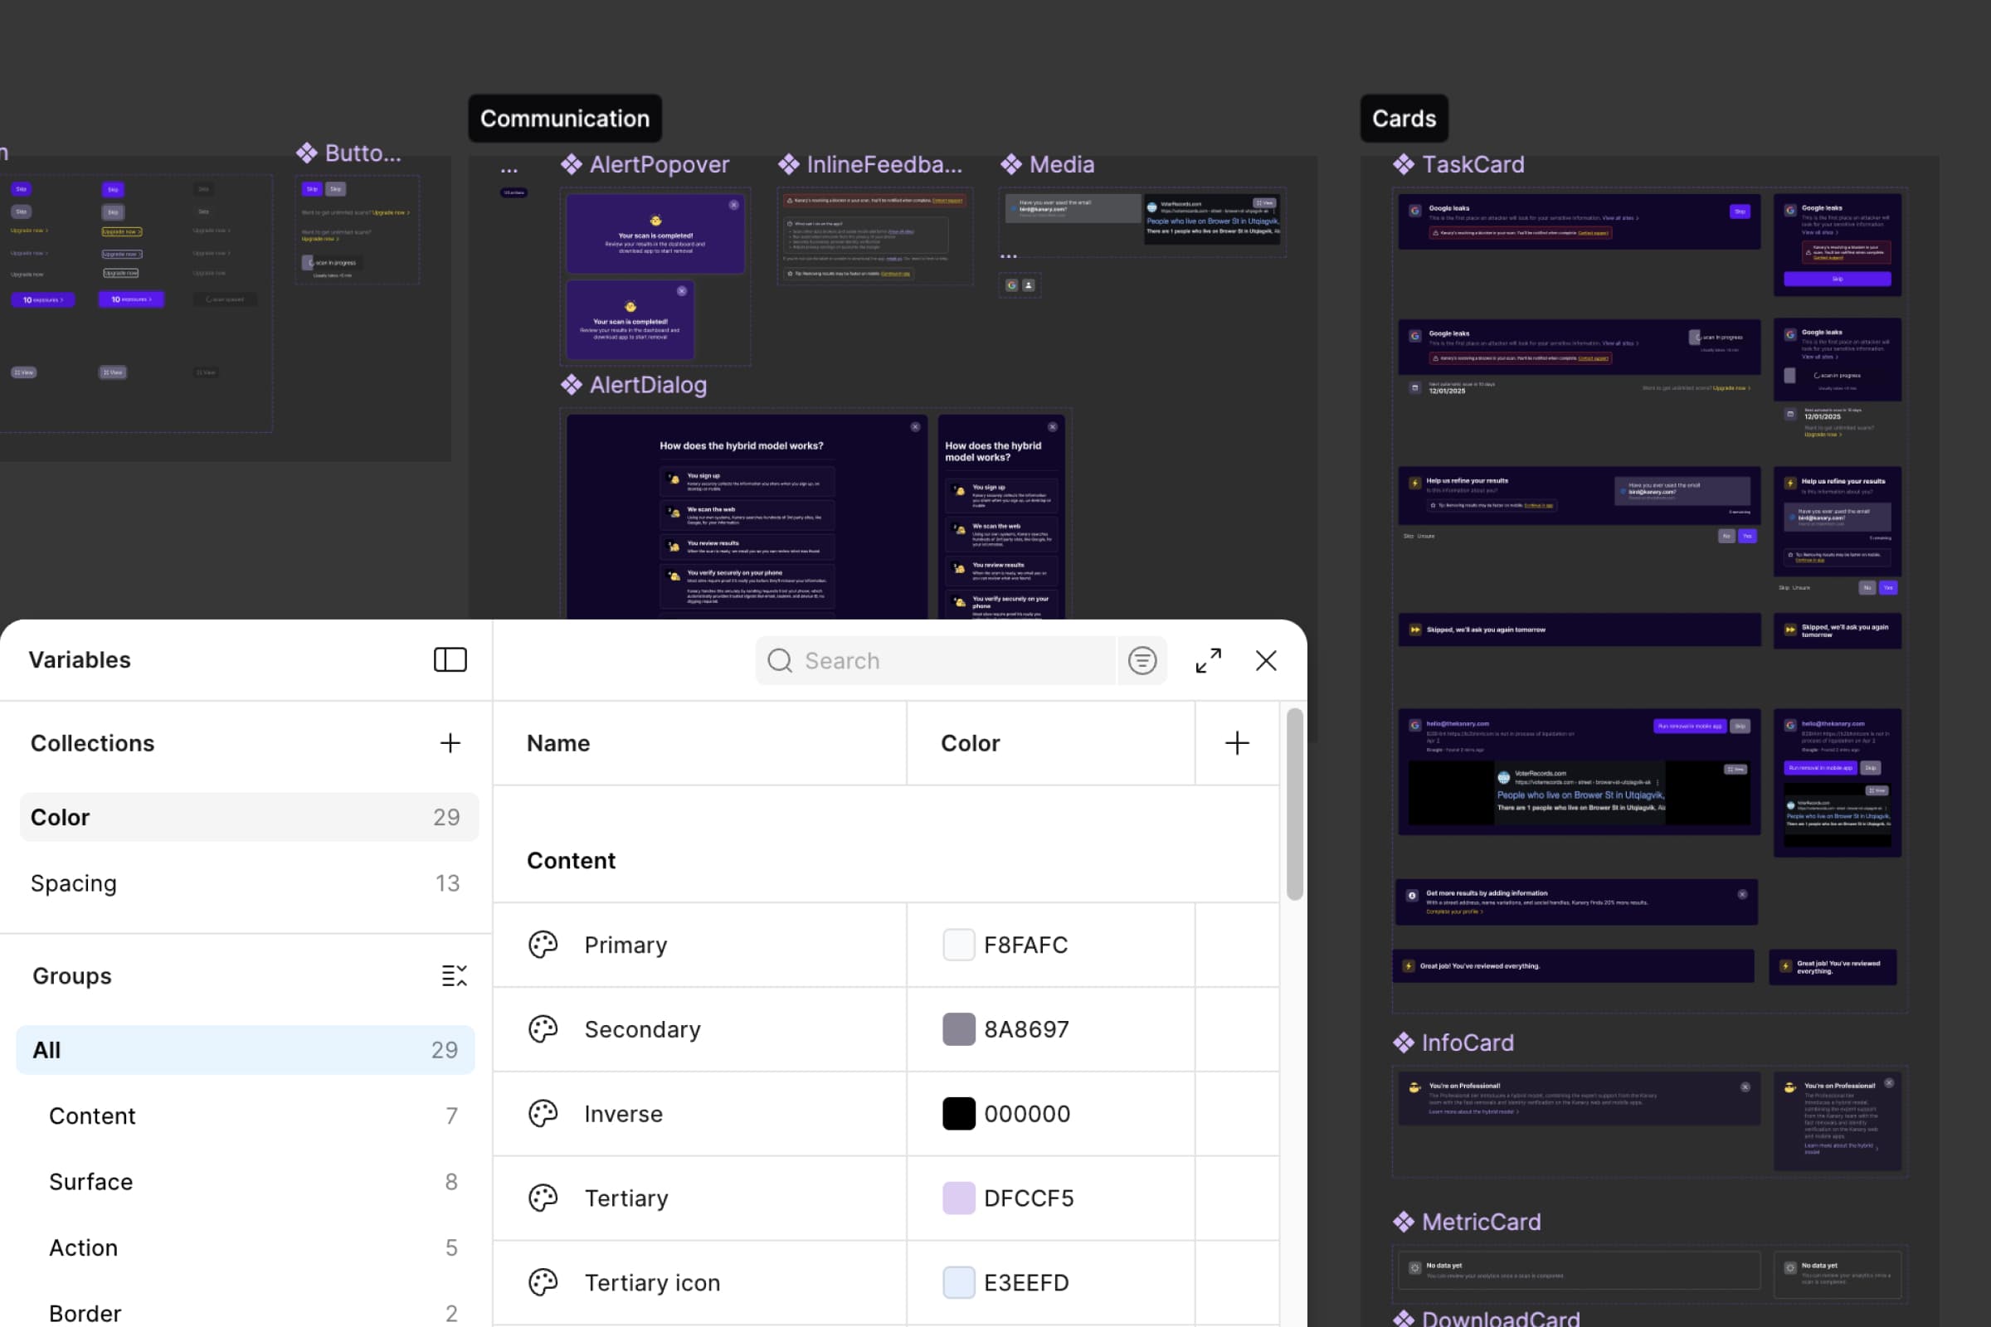This screenshot has width=1991, height=1327.
Task: Select the TaskCard component in Cards section
Action: (x=1474, y=163)
